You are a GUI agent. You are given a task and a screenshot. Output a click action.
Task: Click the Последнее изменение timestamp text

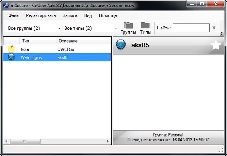point(168,140)
